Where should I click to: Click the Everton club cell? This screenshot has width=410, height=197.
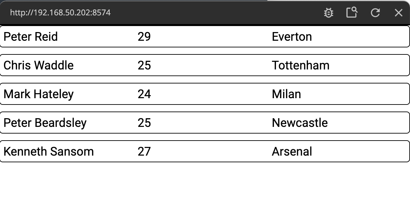tap(292, 36)
